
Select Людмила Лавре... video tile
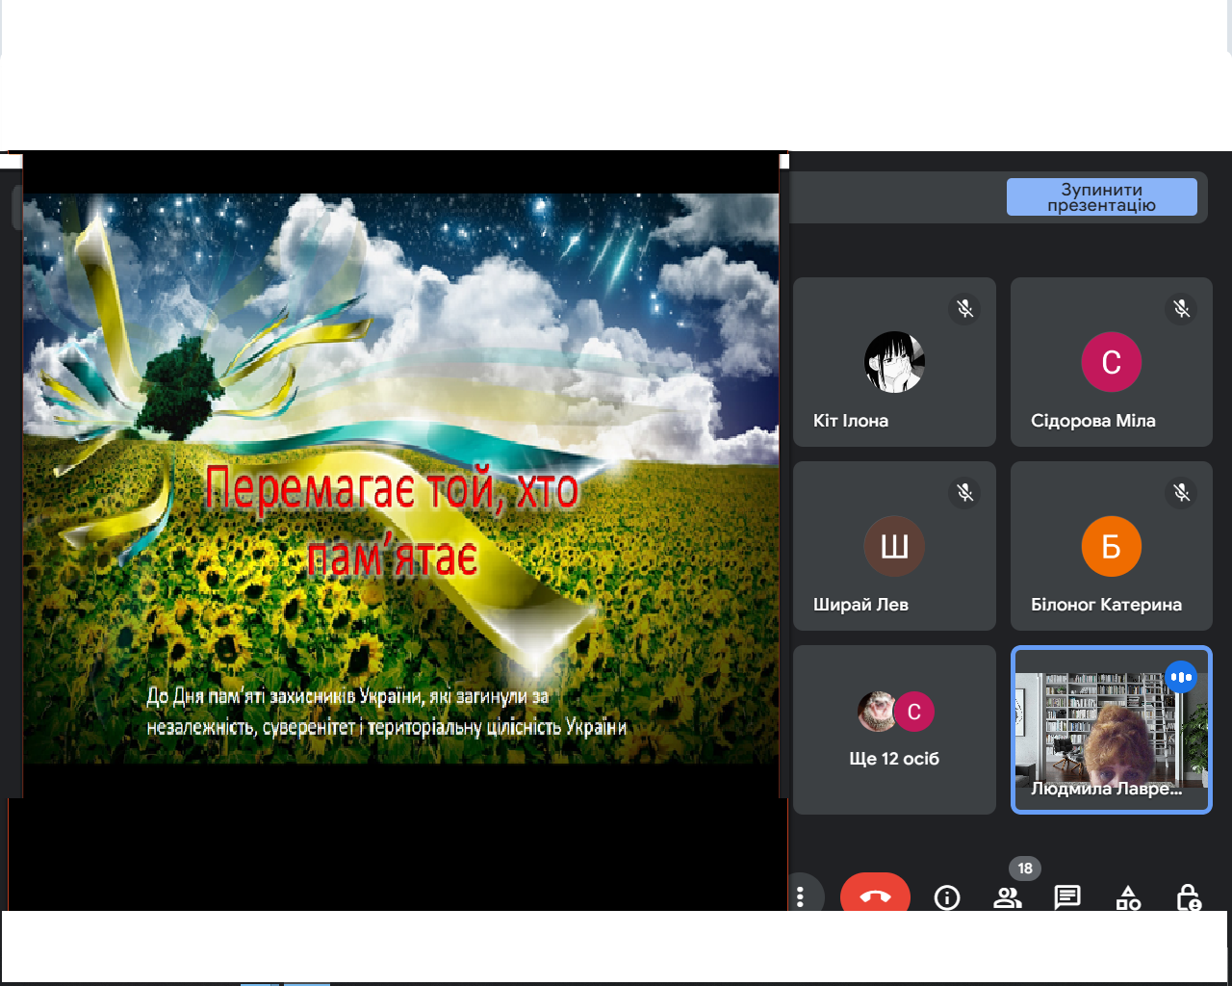click(1111, 729)
